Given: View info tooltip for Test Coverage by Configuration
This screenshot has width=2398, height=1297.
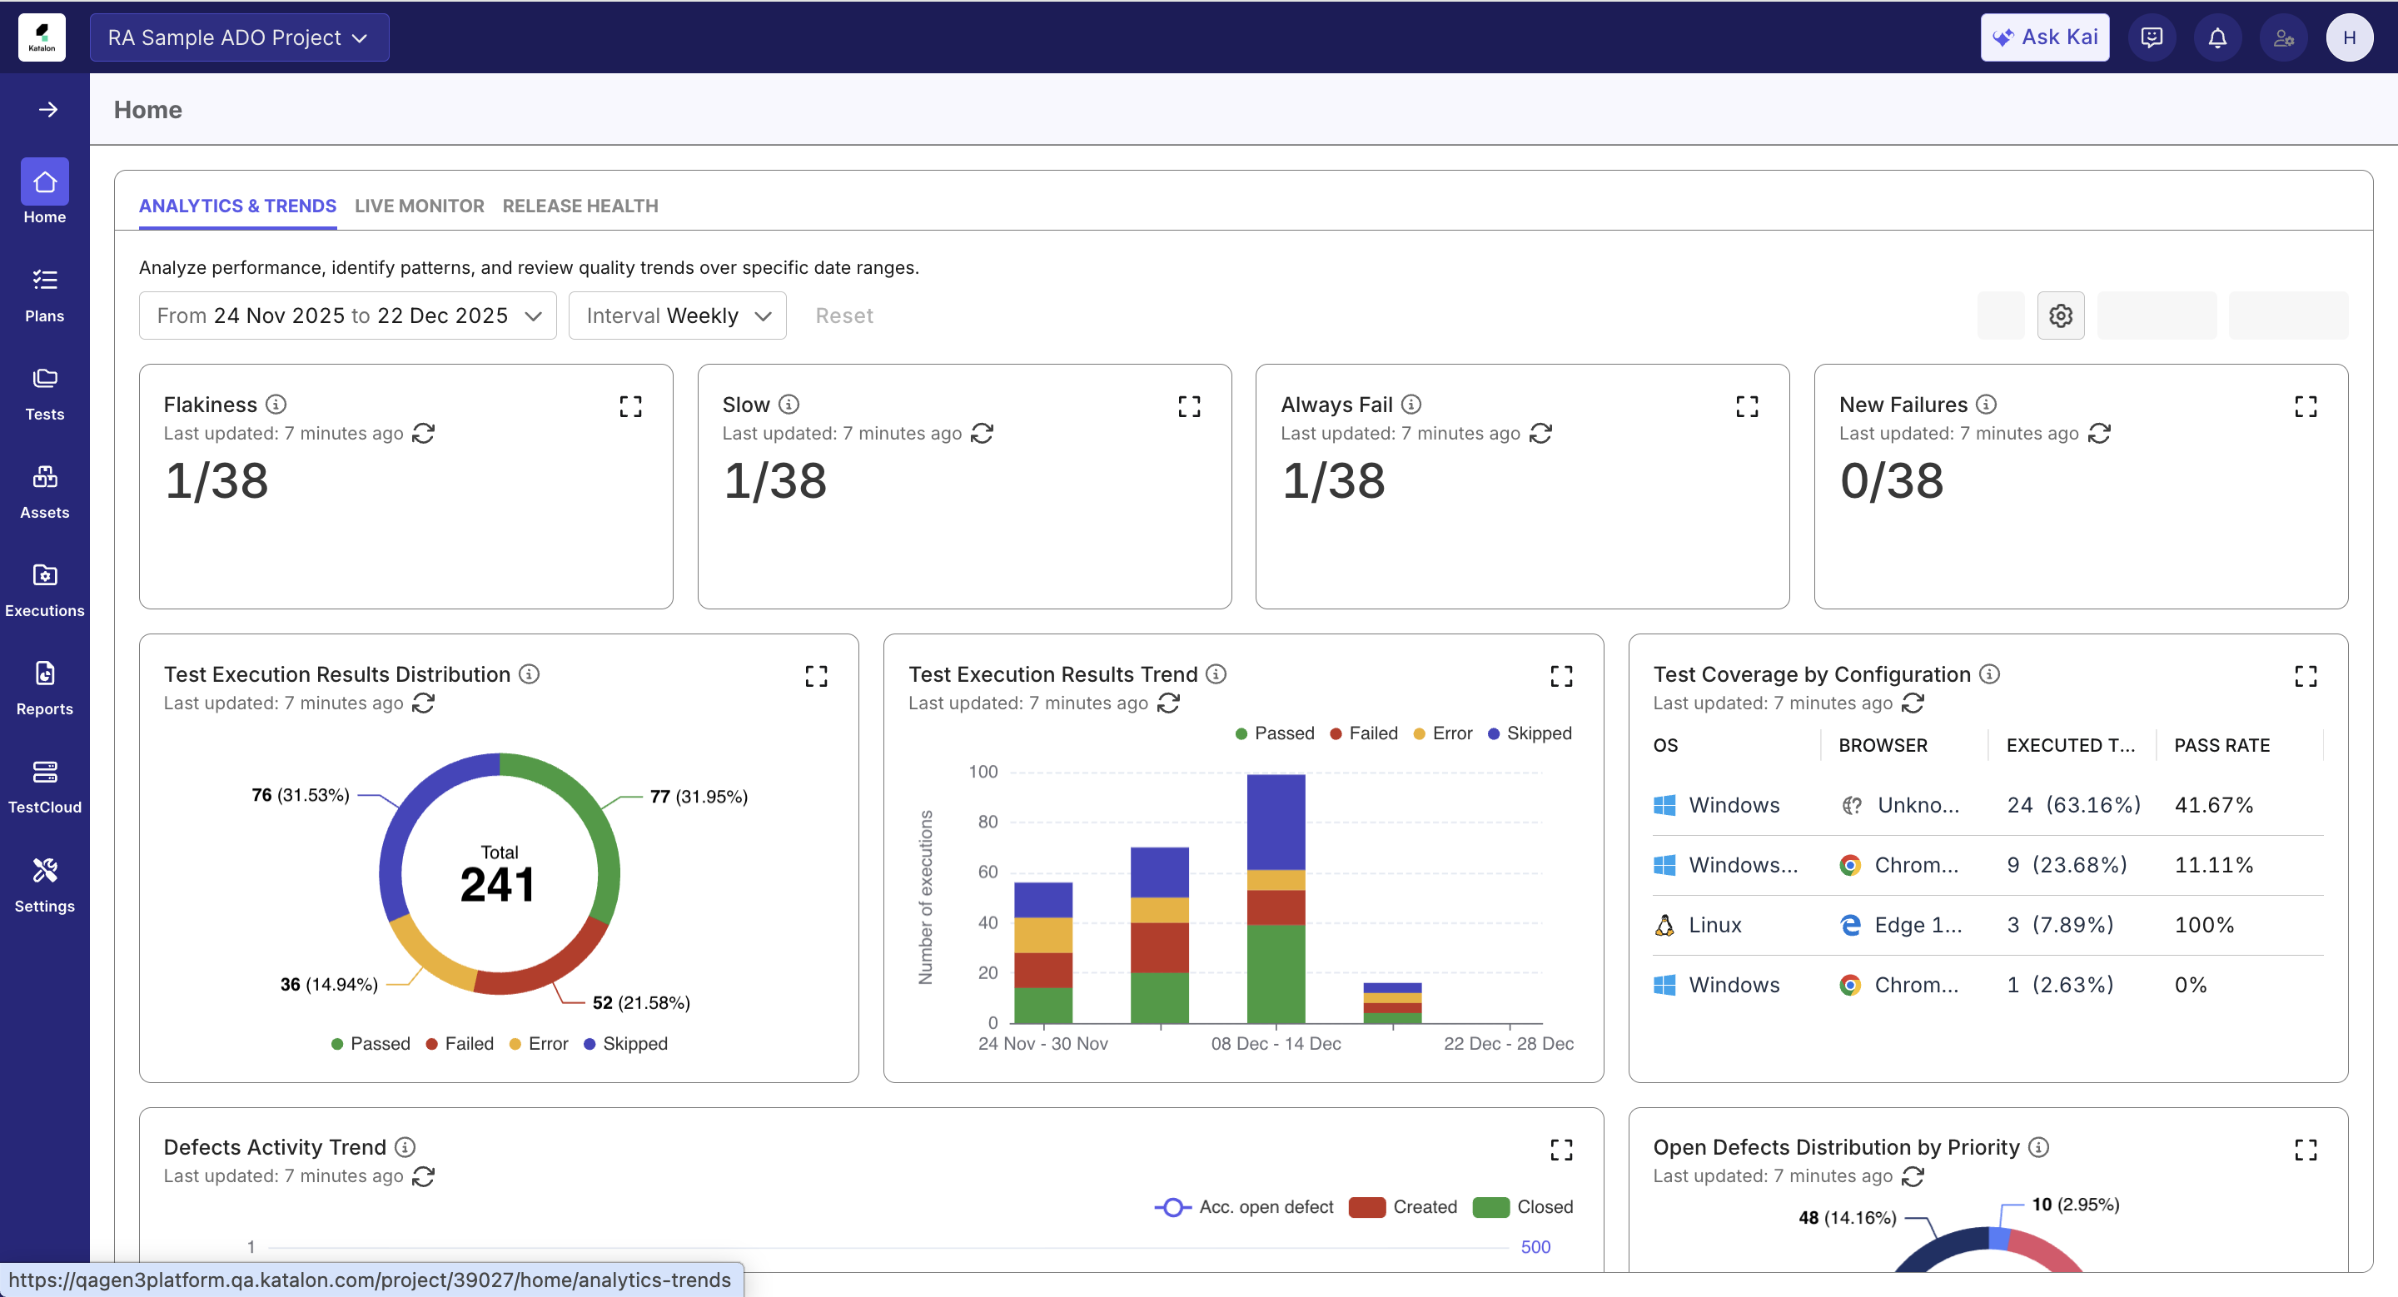Looking at the screenshot, I should click(x=1989, y=673).
